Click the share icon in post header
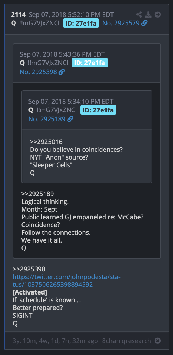173x355 pixels. (139, 15)
